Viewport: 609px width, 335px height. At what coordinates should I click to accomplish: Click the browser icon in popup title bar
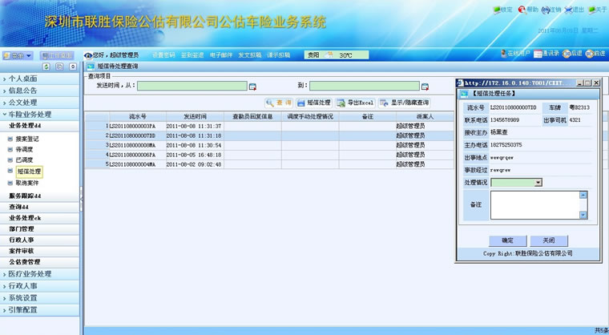460,83
